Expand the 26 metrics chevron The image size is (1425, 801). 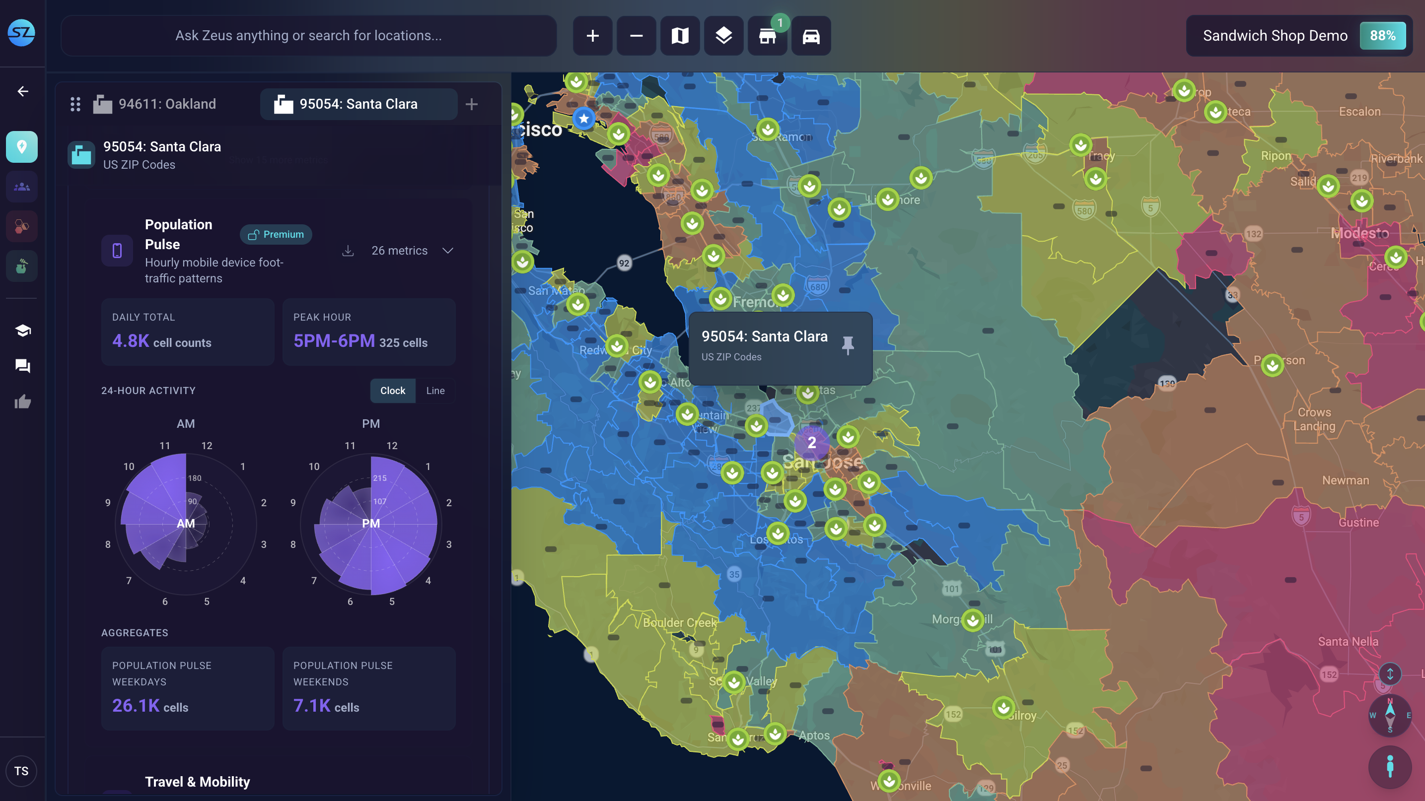tap(447, 251)
